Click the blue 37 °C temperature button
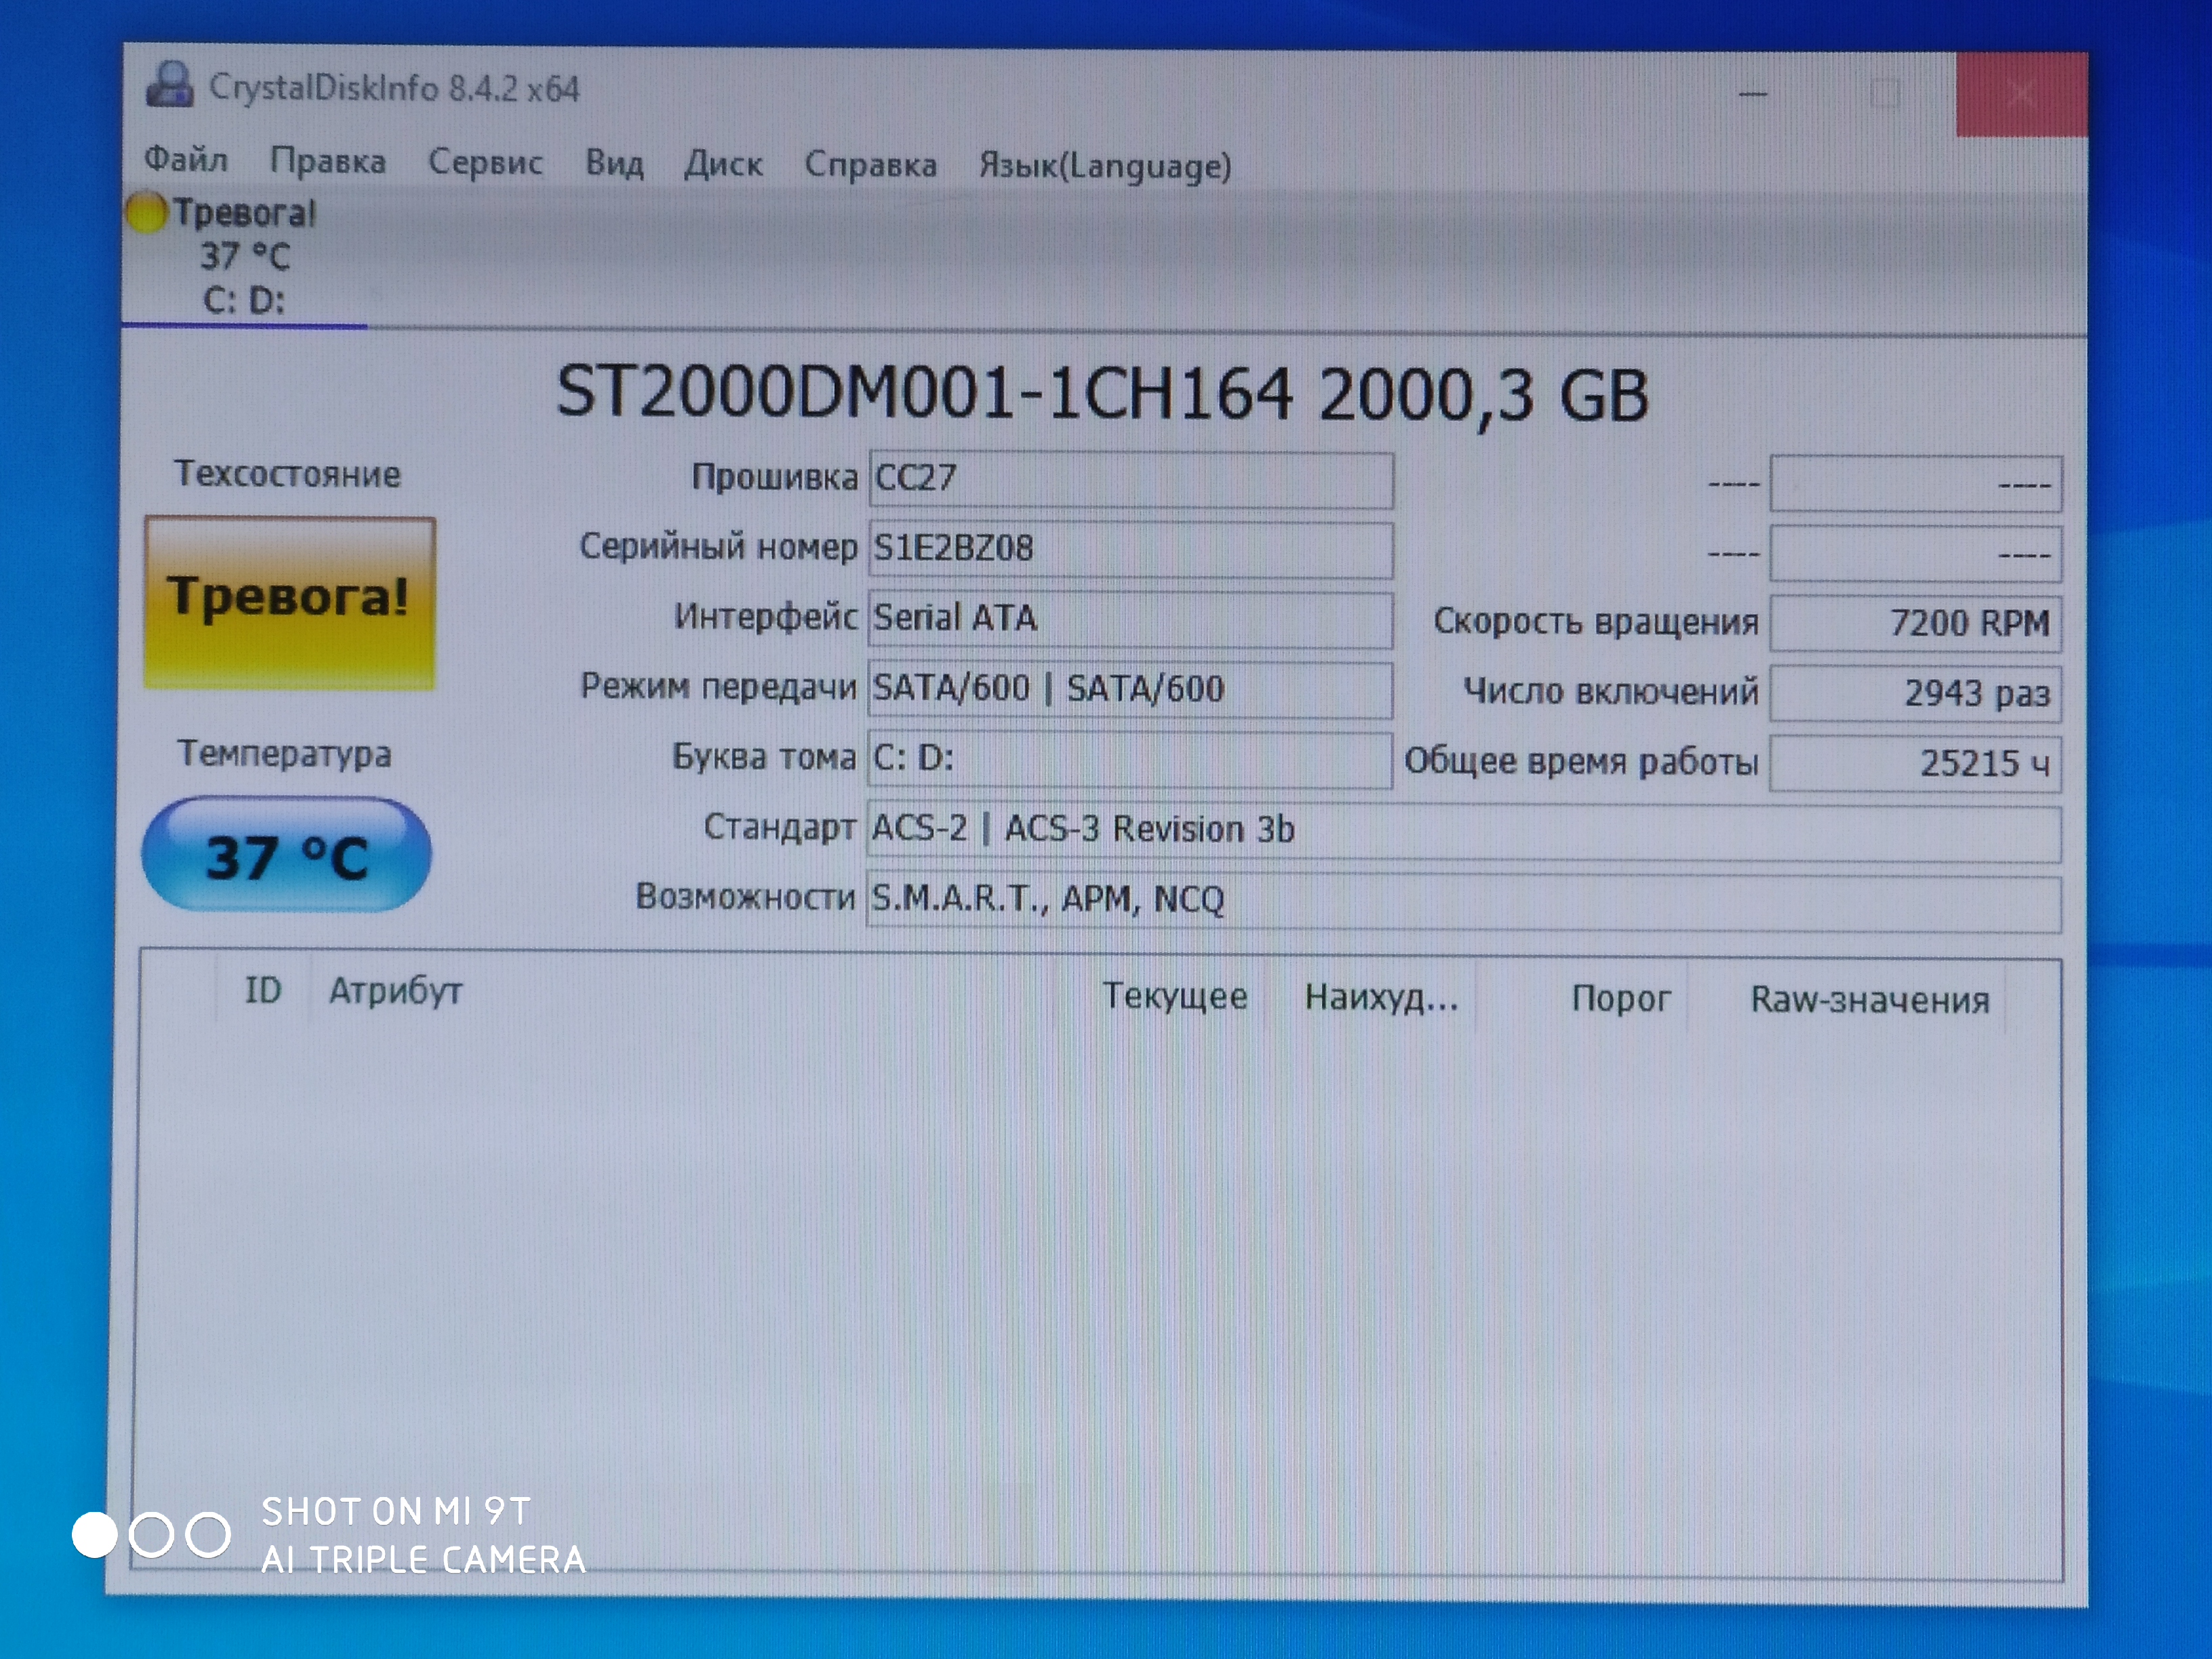This screenshot has width=2212, height=1659. click(287, 855)
